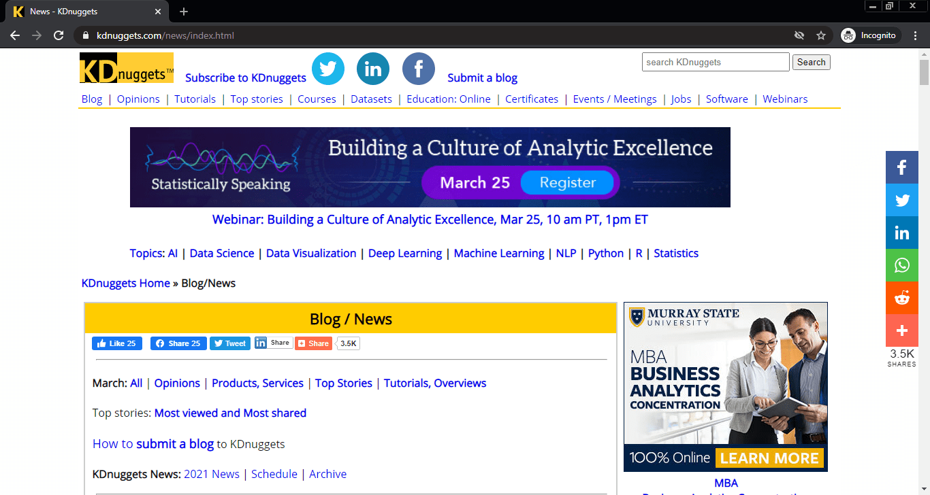The width and height of the screenshot is (930, 495).
Task: Open the webinar text link below banner
Action: point(430,220)
